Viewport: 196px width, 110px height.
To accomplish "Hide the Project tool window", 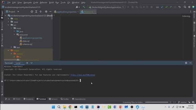I will point(50,12).
